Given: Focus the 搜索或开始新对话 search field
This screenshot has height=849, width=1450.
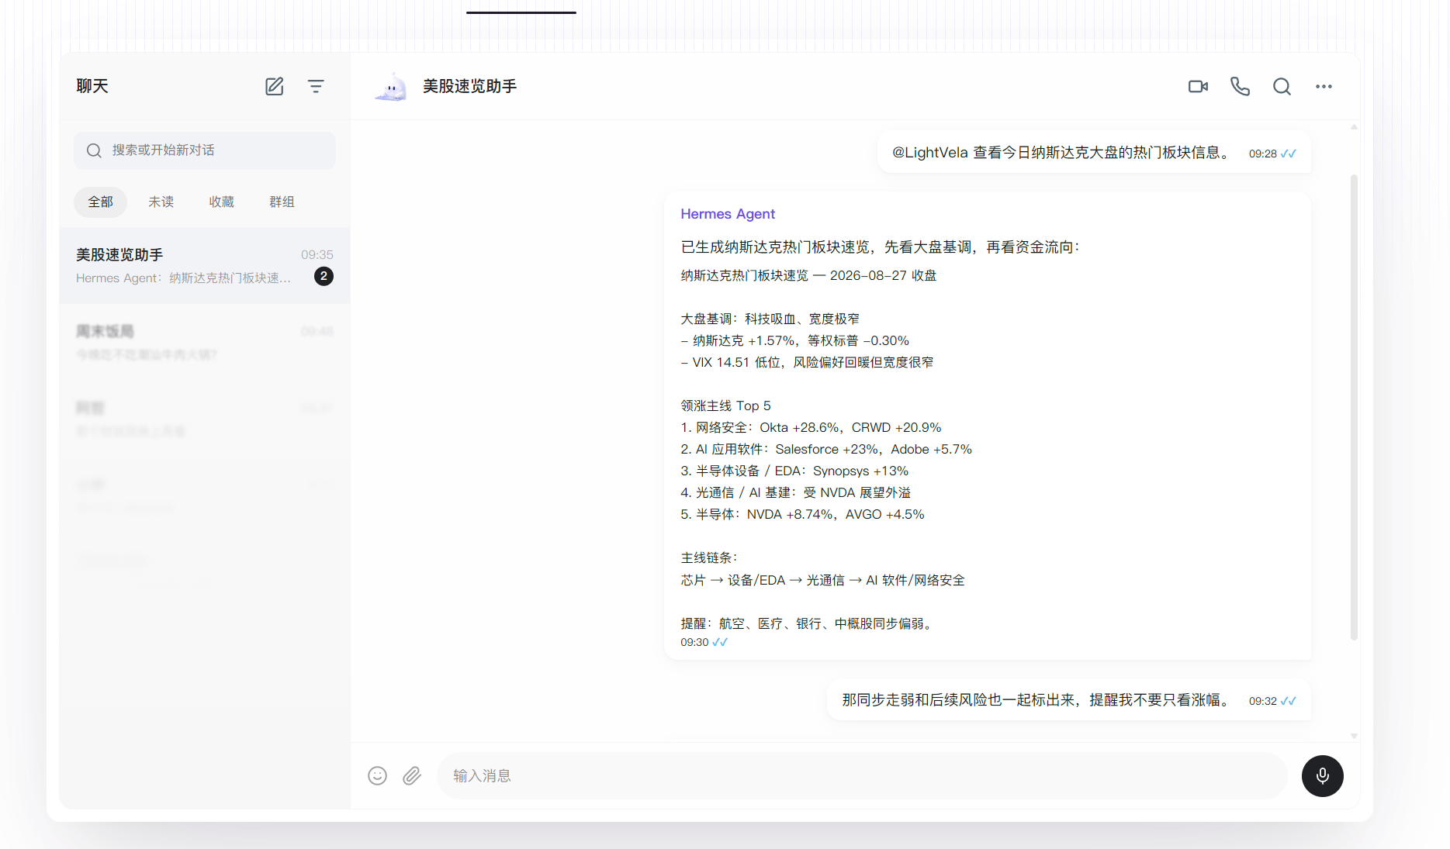Looking at the screenshot, I should coord(205,150).
